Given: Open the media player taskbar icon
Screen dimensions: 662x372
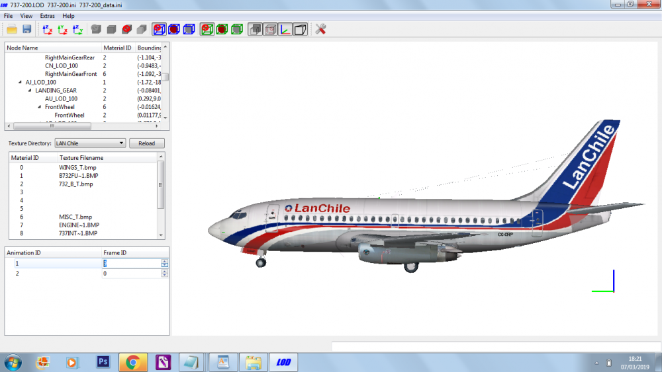Looking at the screenshot, I should tap(72, 362).
